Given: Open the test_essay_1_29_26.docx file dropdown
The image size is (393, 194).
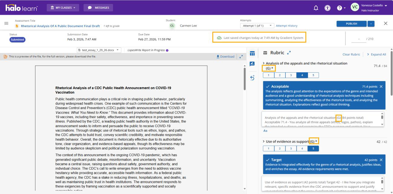Looking at the screenshot, I should pos(99,50).
